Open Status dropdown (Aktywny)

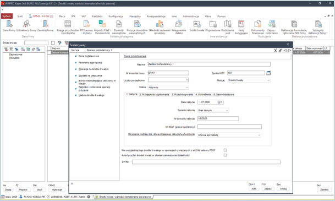click(x=168, y=87)
